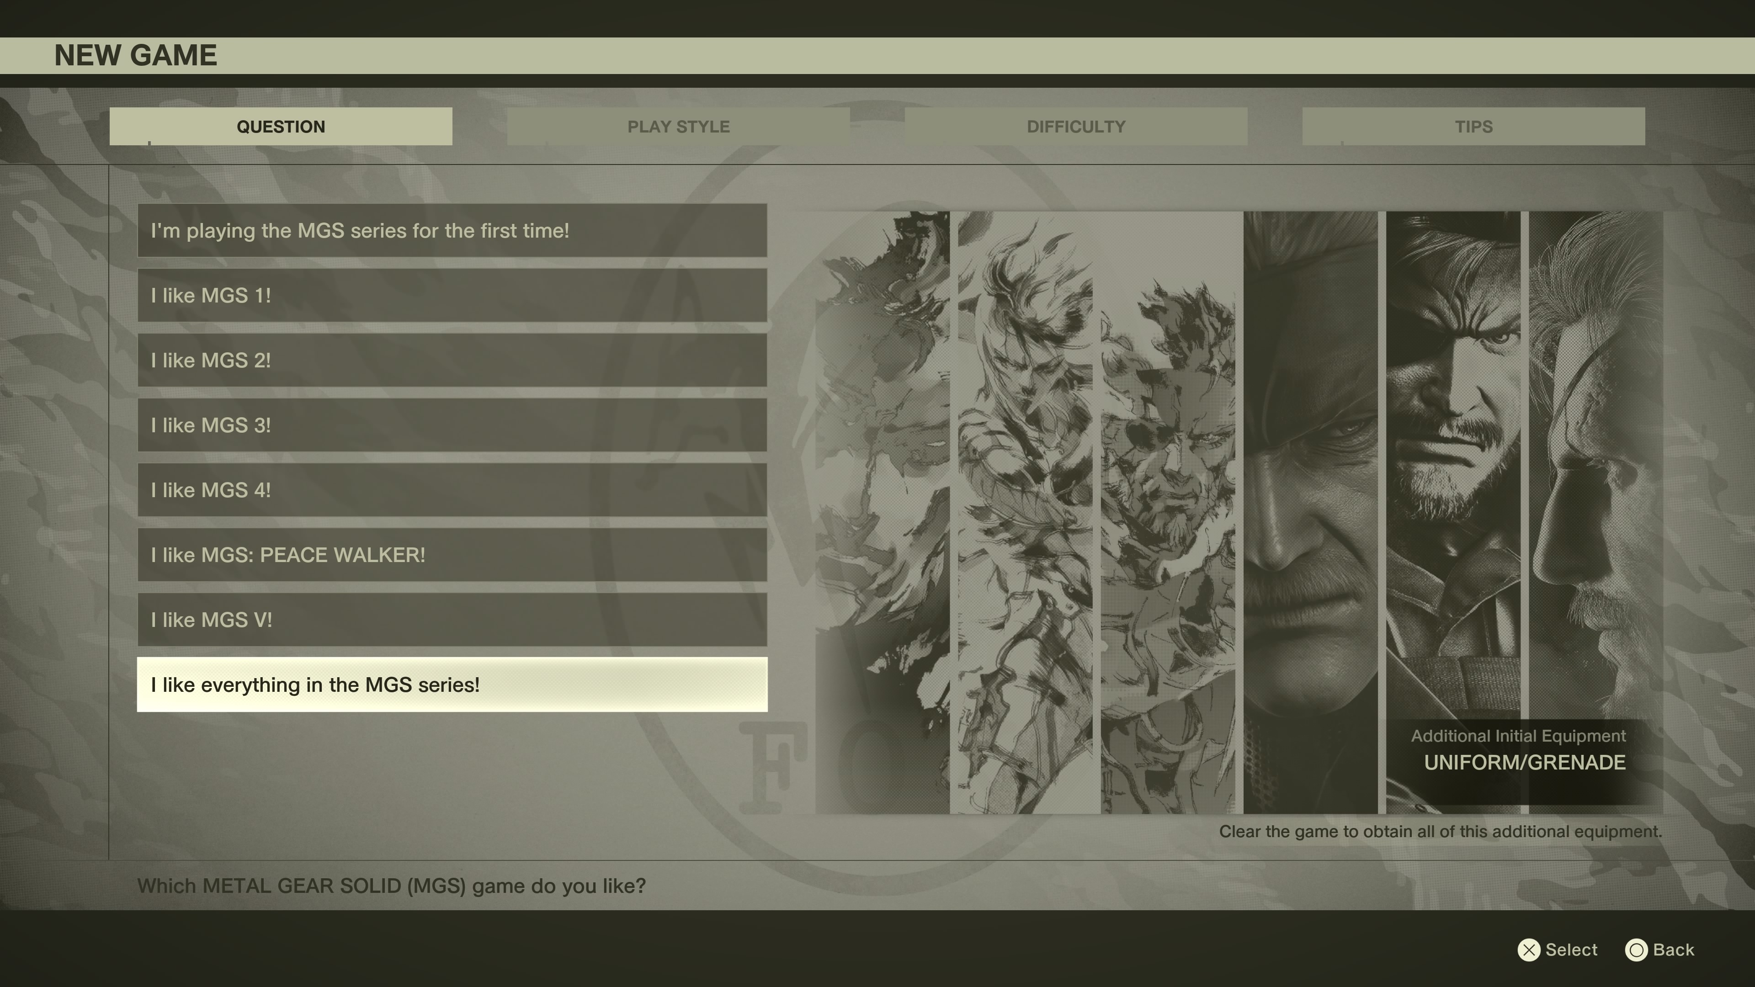Select the "I like MGS 2!" answer
Viewport: 1755px width, 987px height.
pyautogui.click(x=452, y=361)
